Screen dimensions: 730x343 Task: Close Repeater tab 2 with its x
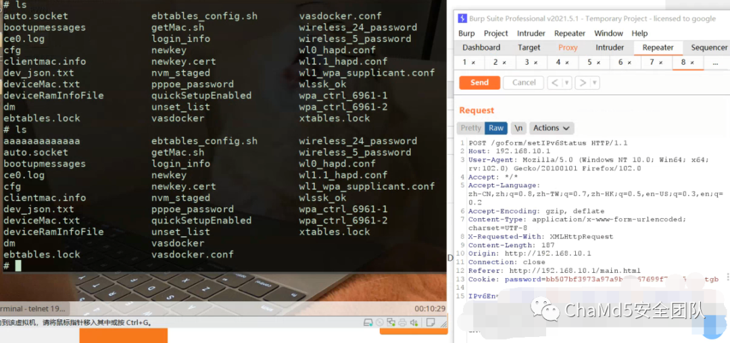(x=505, y=62)
